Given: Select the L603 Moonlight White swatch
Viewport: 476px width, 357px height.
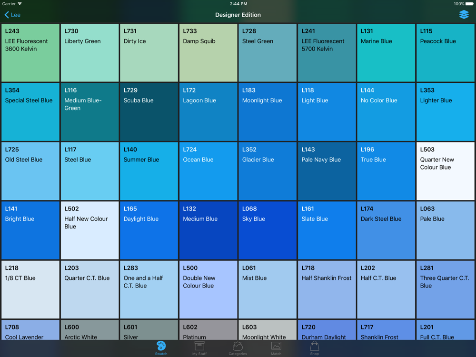Looking at the screenshot, I should click(268, 330).
